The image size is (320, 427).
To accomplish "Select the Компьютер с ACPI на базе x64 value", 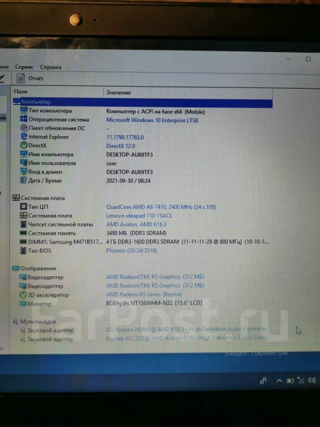I will coord(155,111).
